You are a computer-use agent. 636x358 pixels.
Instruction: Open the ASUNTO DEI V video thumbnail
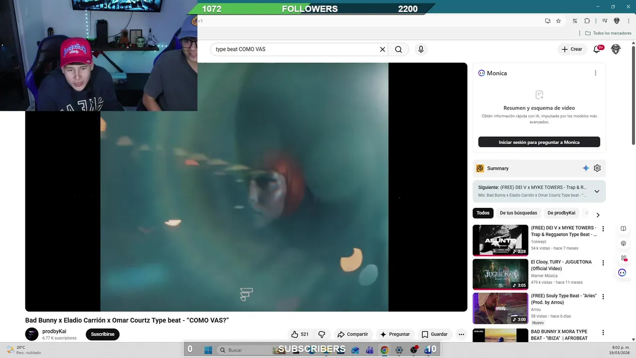[x=500, y=240]
